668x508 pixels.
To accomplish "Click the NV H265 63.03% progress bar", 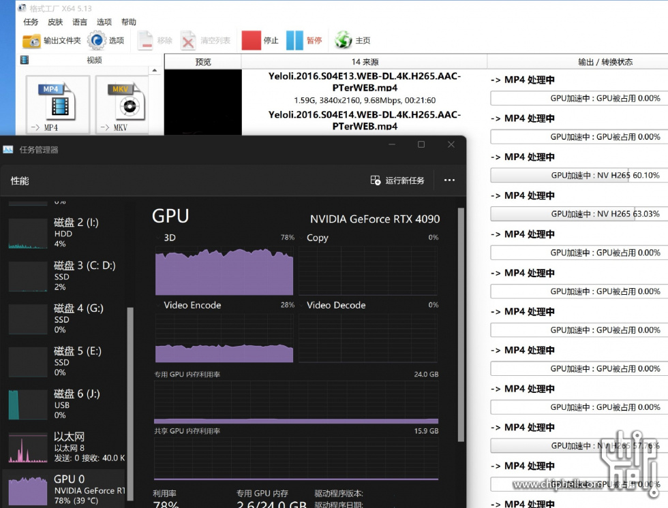I will 579,214.
